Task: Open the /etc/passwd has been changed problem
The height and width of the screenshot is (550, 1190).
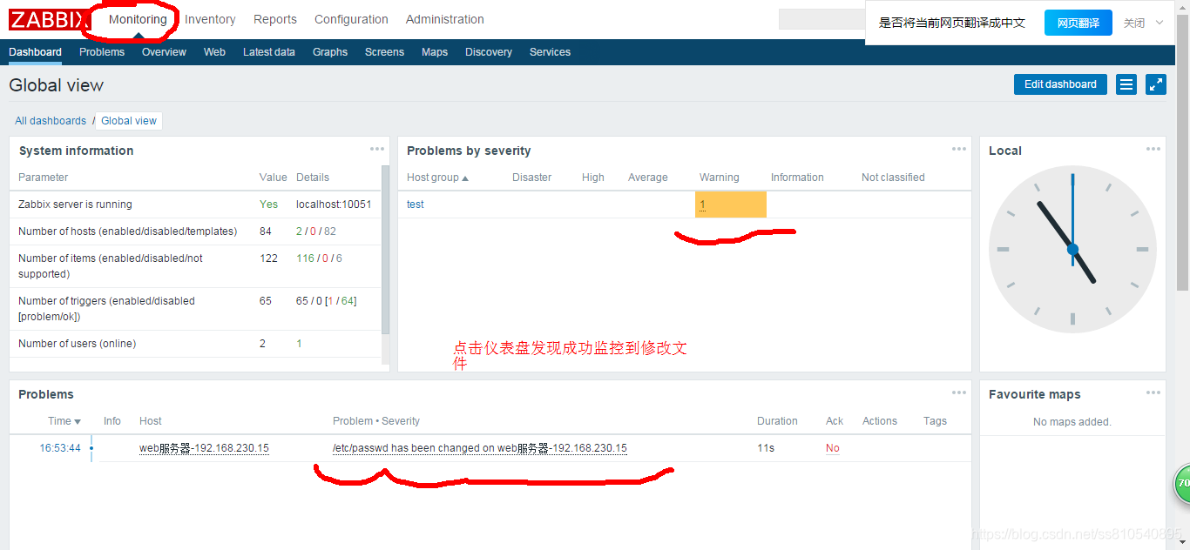Action: pyautogui.click(x=480, y=448)
